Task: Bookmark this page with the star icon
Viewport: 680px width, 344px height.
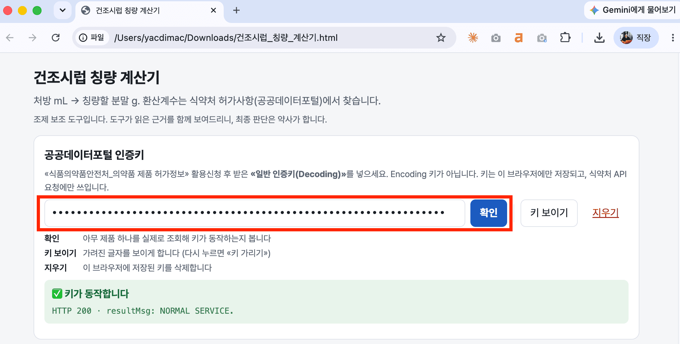Action: pyautogui.click(x=441, y=38)
